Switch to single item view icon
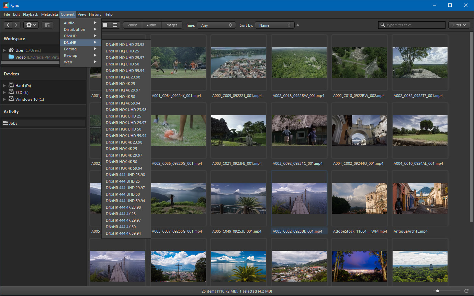Screen dimensions: 474x296 [115, 25]
